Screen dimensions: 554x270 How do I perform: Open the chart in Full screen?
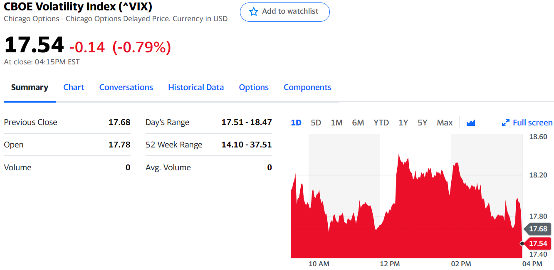tap(527, 123)
